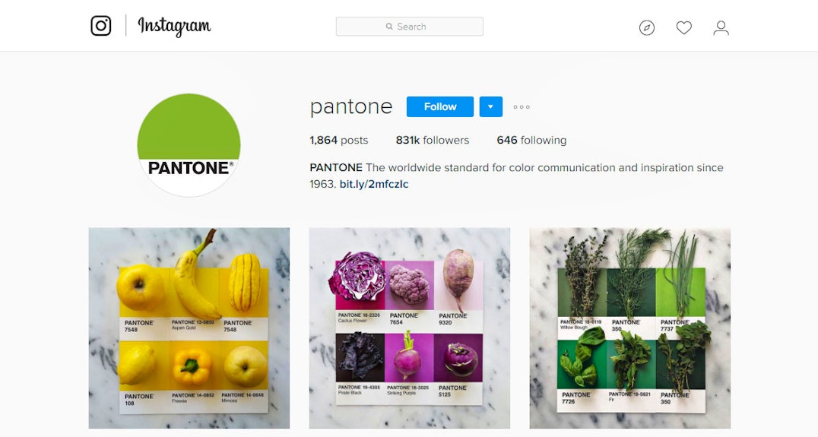The image size is (818, 437).
Task: Click the pantone username heading
Action: click(x=350, y=107)
